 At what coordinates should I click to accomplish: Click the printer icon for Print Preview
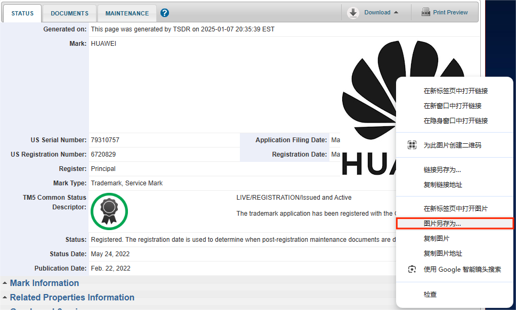tap(426, 12)
